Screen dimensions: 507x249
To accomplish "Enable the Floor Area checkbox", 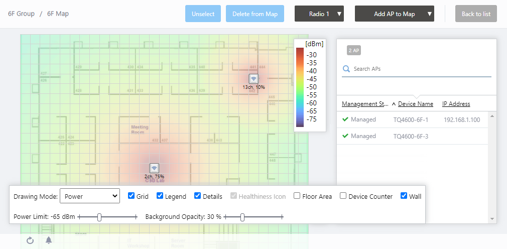I will coord(297,196).
